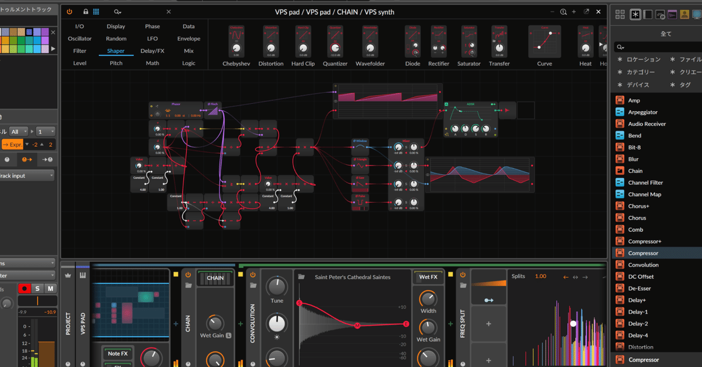Open the Convolution impulse folder icon

301,277
